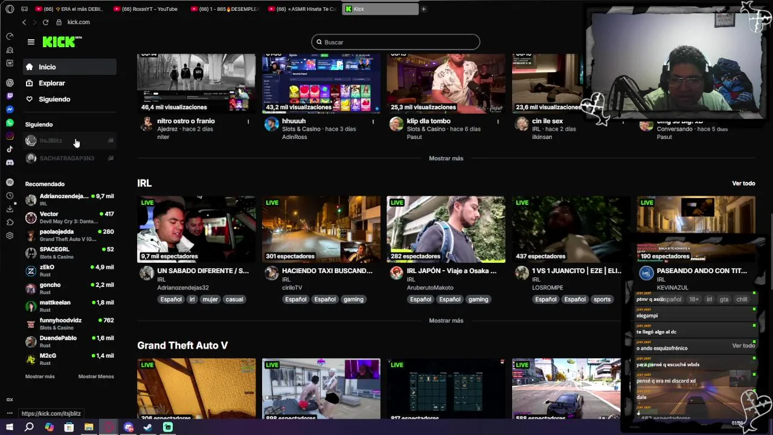Switch to the RoxasYT YouTube tab
Viewport: 773px width, 435px height.
click(146, 9)
